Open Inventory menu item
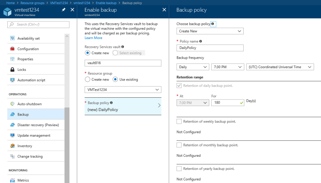 point(36,146)
